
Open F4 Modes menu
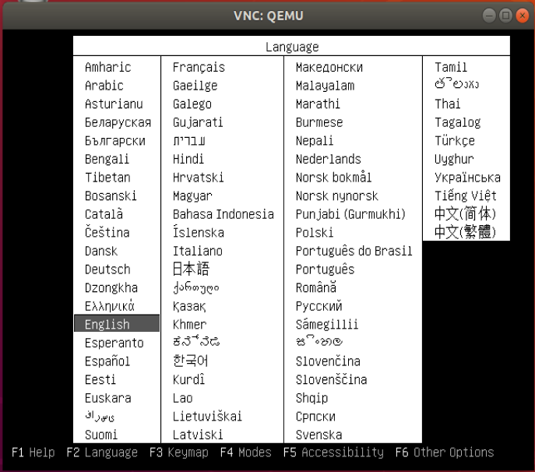pyautogui.click(x=245, y=453)
